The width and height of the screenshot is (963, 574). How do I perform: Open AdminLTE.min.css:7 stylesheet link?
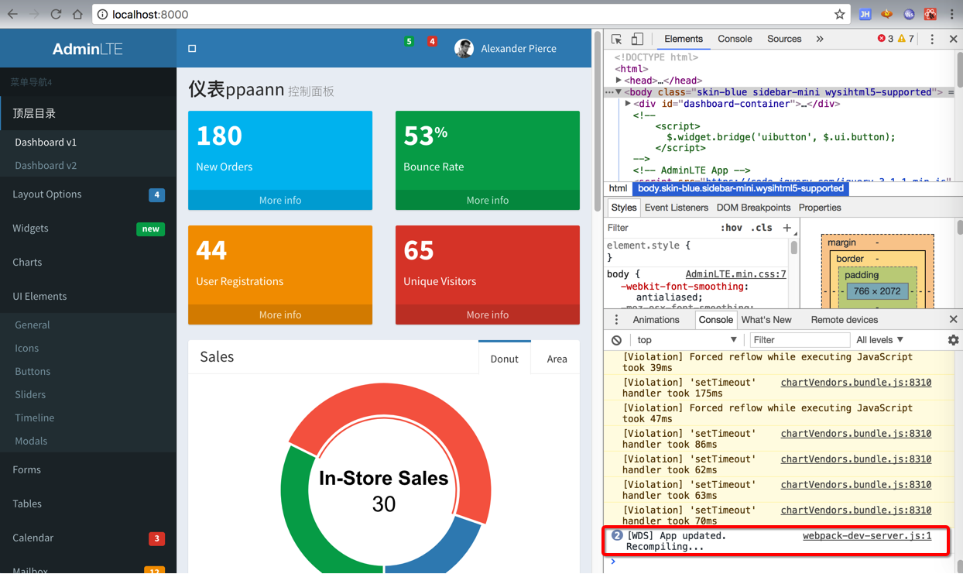click(x=735, y=274)
